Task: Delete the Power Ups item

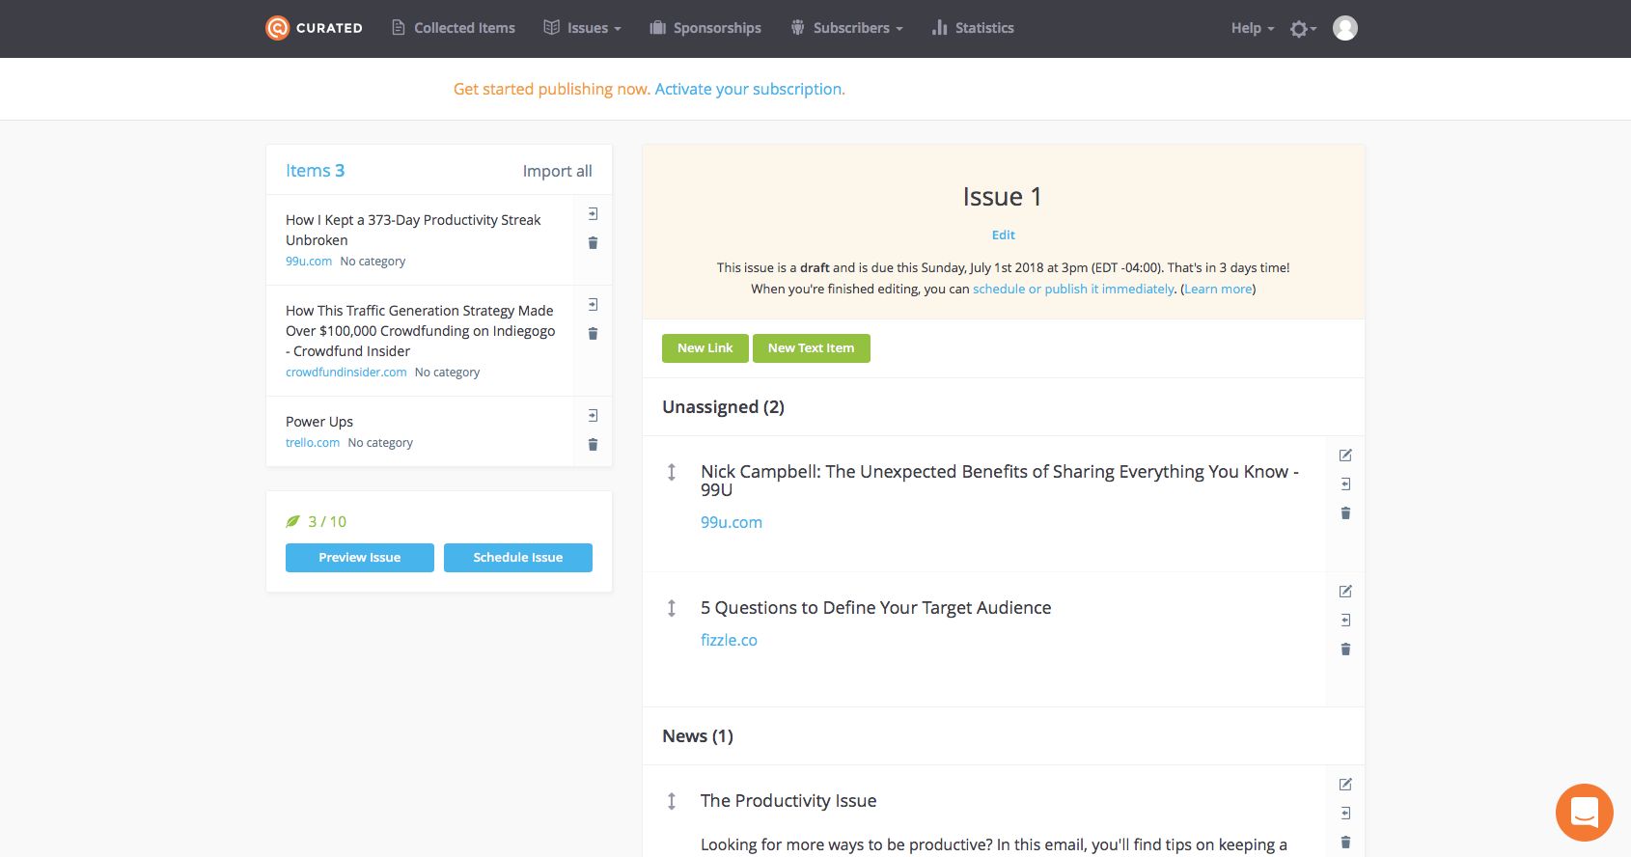Action: click(593, 445)
